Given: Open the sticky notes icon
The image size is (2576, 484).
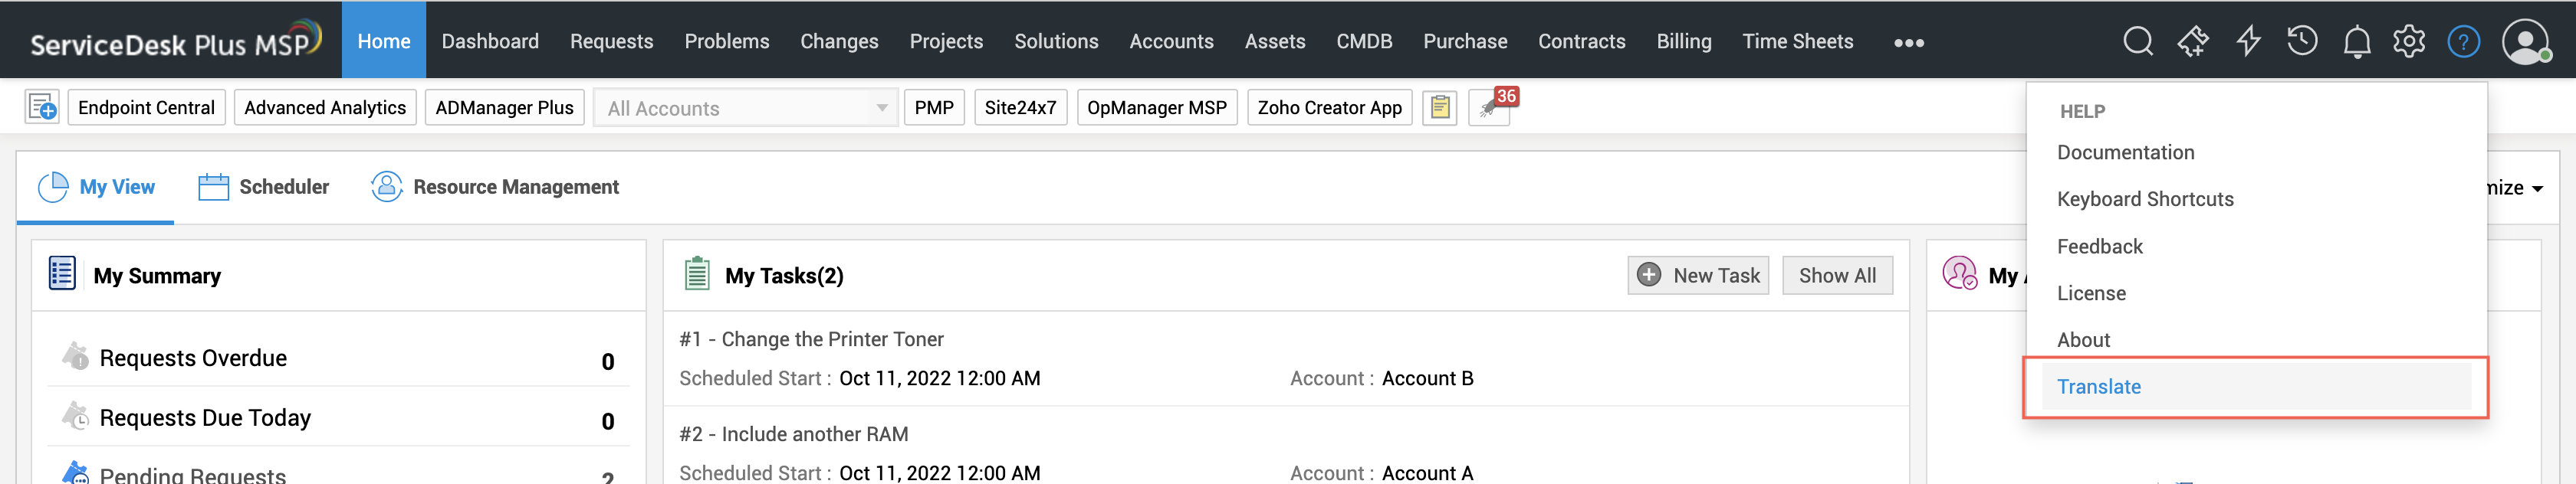Looking at the screenshot, I should point(1439,106).
